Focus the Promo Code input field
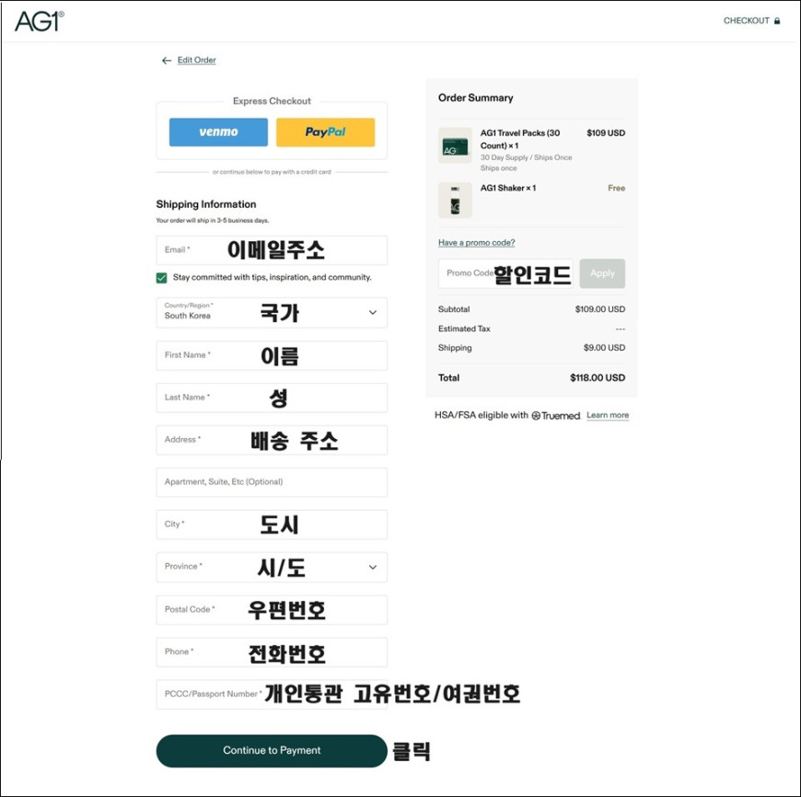The image size is (801, 797). 505,273
